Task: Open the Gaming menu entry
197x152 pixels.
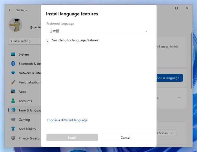Action: click(x=24, y=120)
